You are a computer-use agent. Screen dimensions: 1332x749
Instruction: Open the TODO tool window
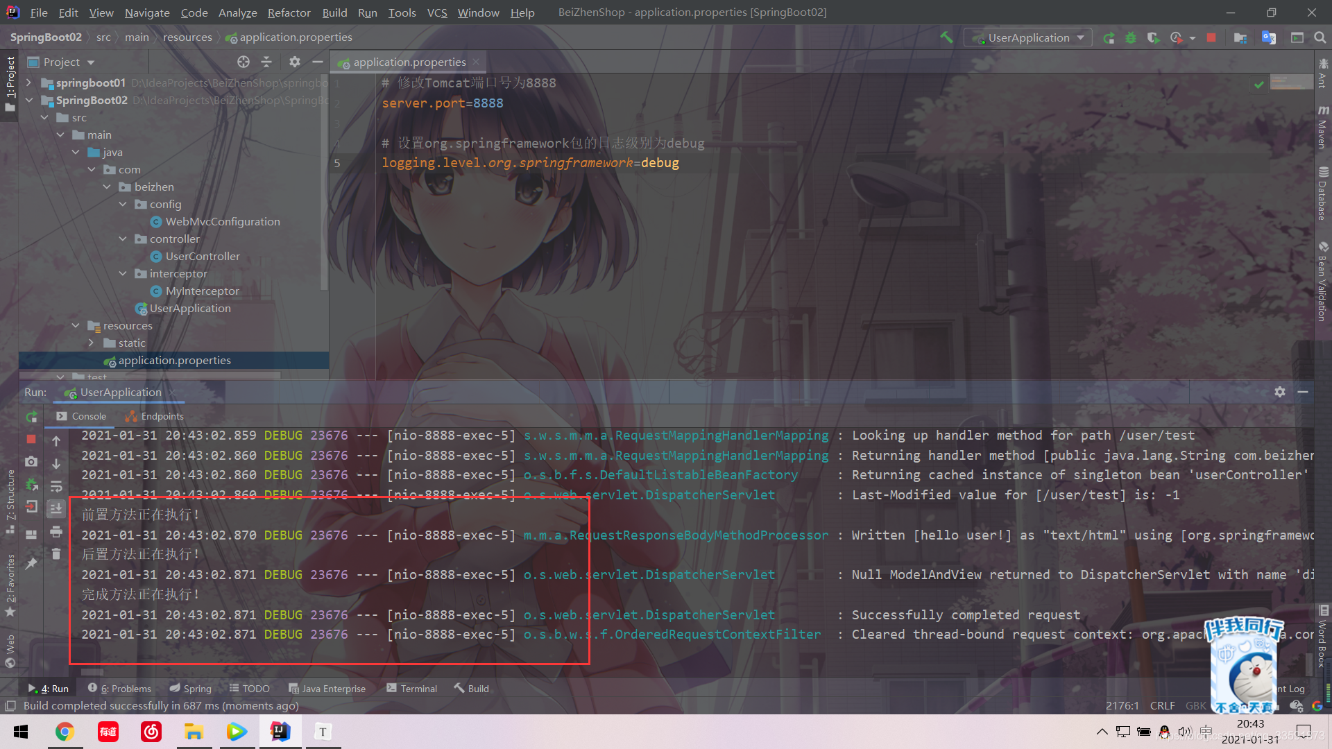tap(249, 689)
